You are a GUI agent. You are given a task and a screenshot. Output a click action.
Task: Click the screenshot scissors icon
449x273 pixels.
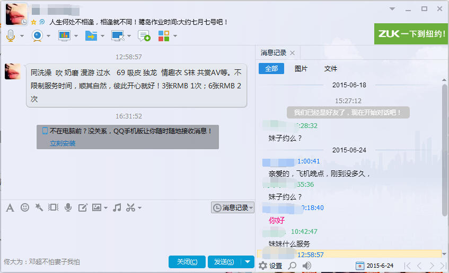[x=130, y=208]
